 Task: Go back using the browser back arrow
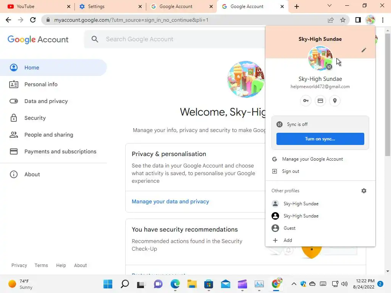point(8,20)
